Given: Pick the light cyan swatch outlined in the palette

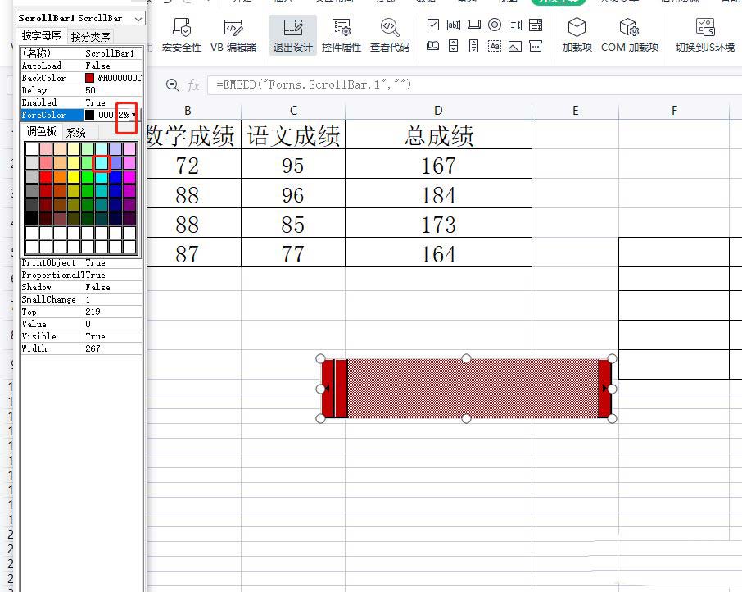Looking at the screenshot, I should click(x=102, y=163).
